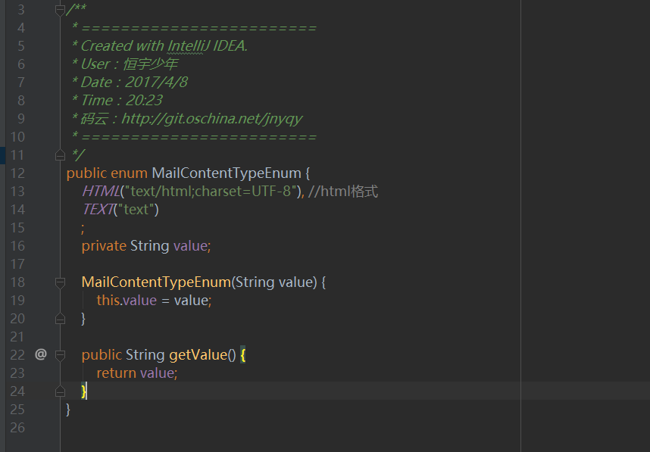
Task: Click the highlighted opening brace after getValue()
Action: 243,355
